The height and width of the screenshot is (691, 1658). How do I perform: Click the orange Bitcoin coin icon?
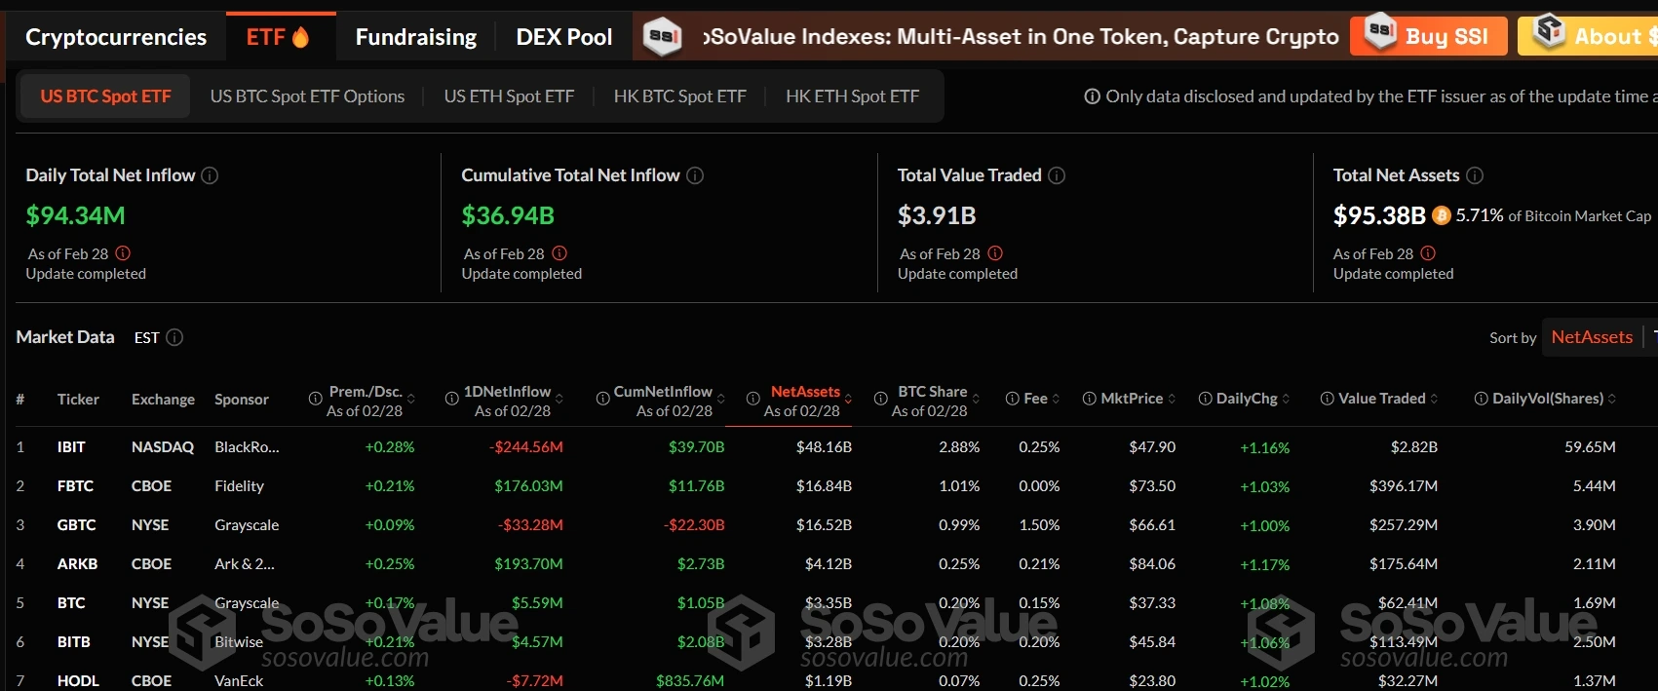1442,215
